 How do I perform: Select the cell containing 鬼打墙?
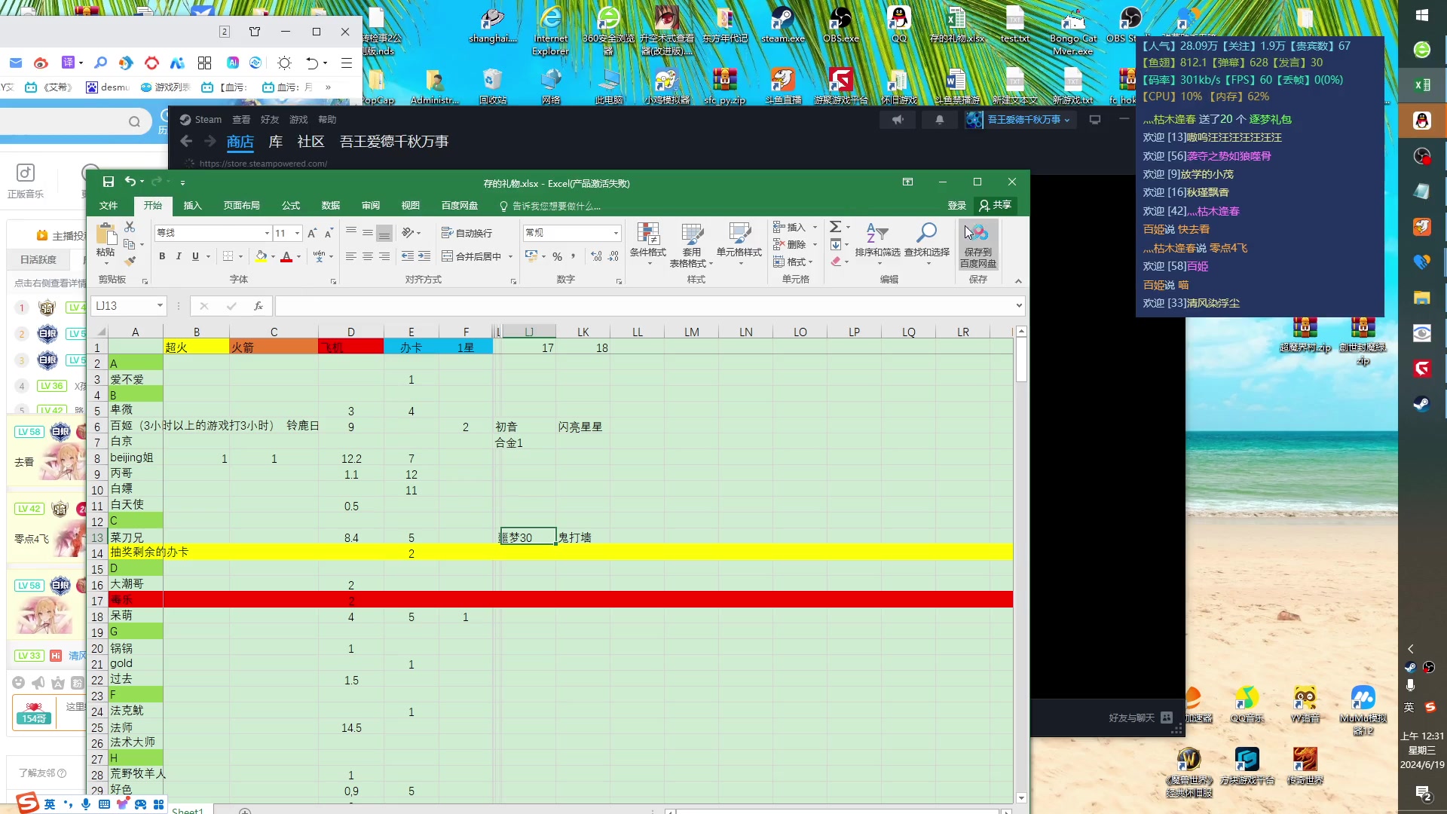[583, 537]
